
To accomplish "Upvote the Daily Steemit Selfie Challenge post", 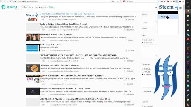I will point(125,61).
